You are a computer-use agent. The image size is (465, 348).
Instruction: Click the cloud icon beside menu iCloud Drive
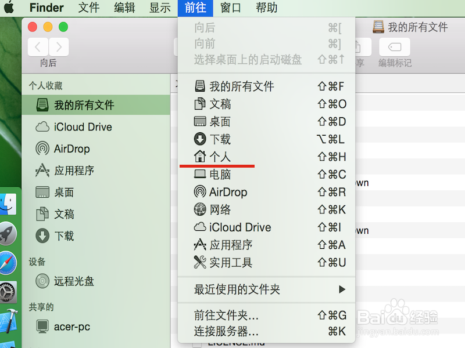point(200,227)
